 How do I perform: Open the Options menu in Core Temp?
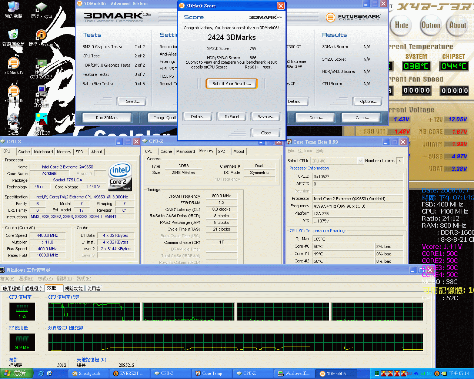pos(305,151)
